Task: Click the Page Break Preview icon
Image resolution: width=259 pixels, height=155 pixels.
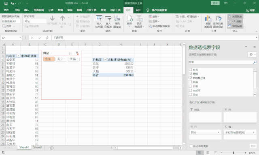Action: [x=216, y=153]
